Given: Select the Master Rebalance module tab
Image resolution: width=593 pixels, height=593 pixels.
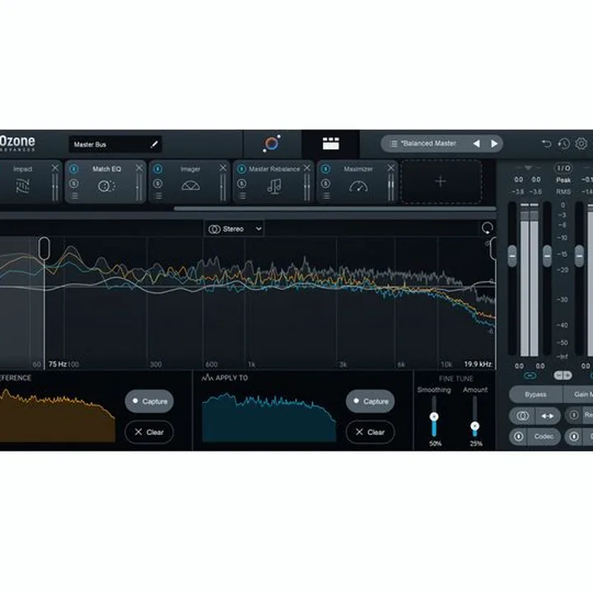Looking at the screenshot, I should [273, 181].
